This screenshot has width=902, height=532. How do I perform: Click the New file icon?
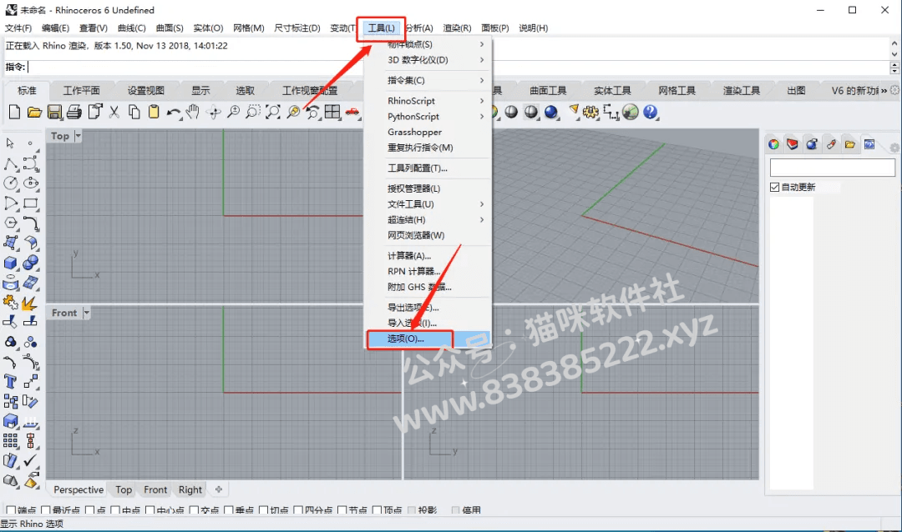point(14,112)
